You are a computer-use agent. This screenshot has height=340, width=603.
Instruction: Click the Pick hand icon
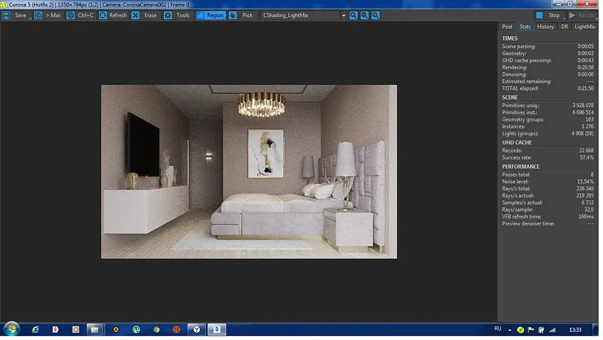click(233, 15)
